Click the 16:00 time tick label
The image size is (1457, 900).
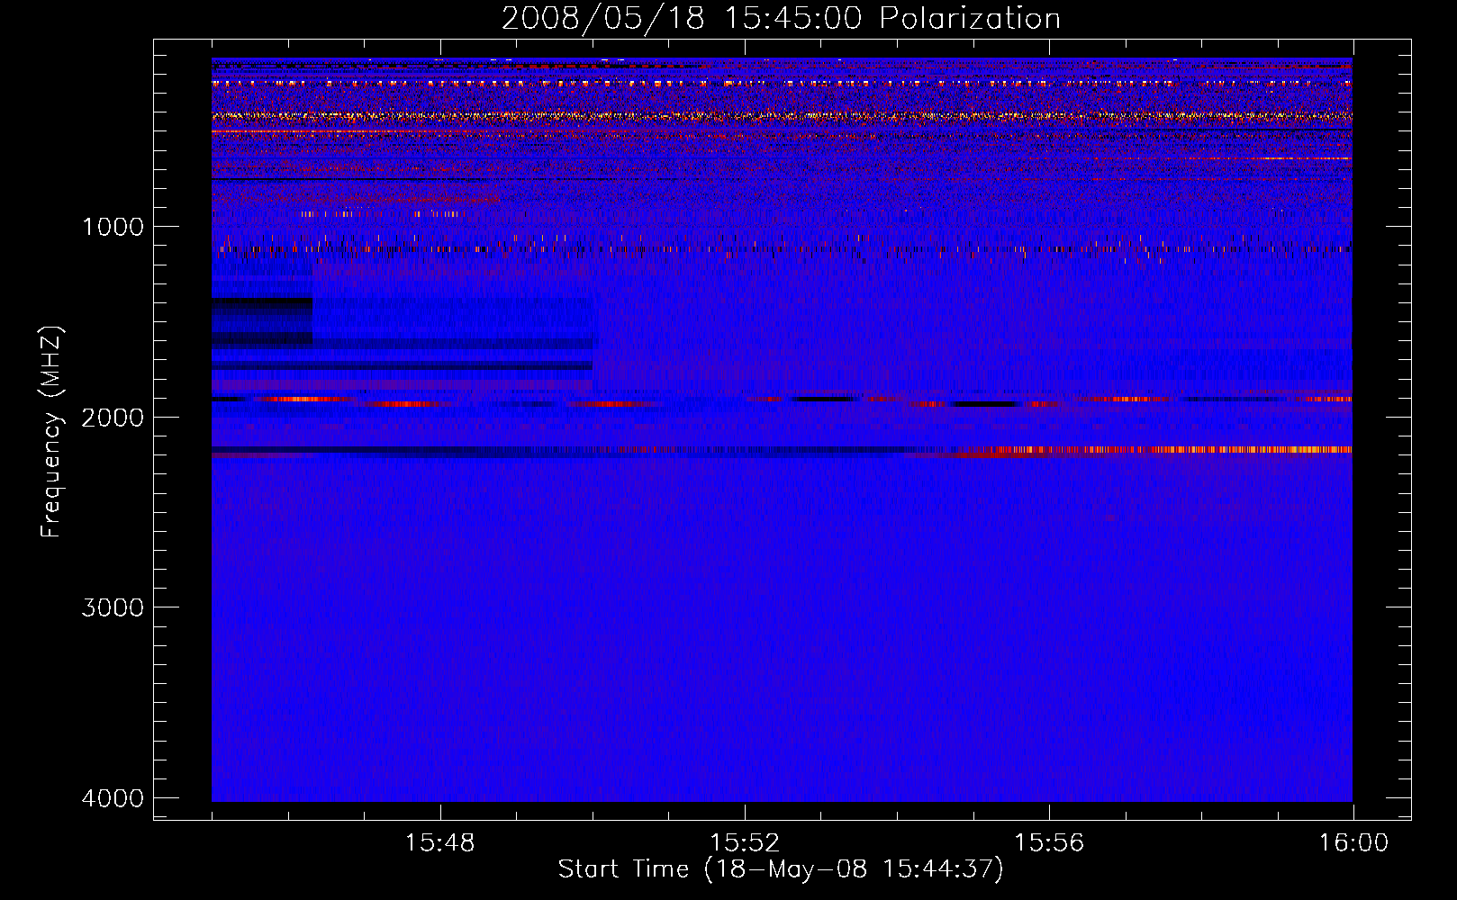point(1353,843)
